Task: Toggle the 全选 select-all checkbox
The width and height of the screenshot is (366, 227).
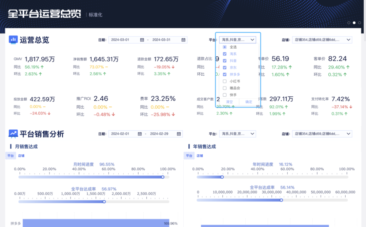Action: [x=224, y=47]
